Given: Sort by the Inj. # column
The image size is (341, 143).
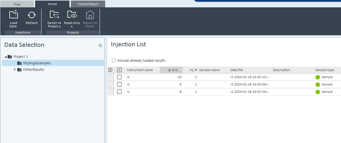Looking at the screenshot, I should click(193, 70).
